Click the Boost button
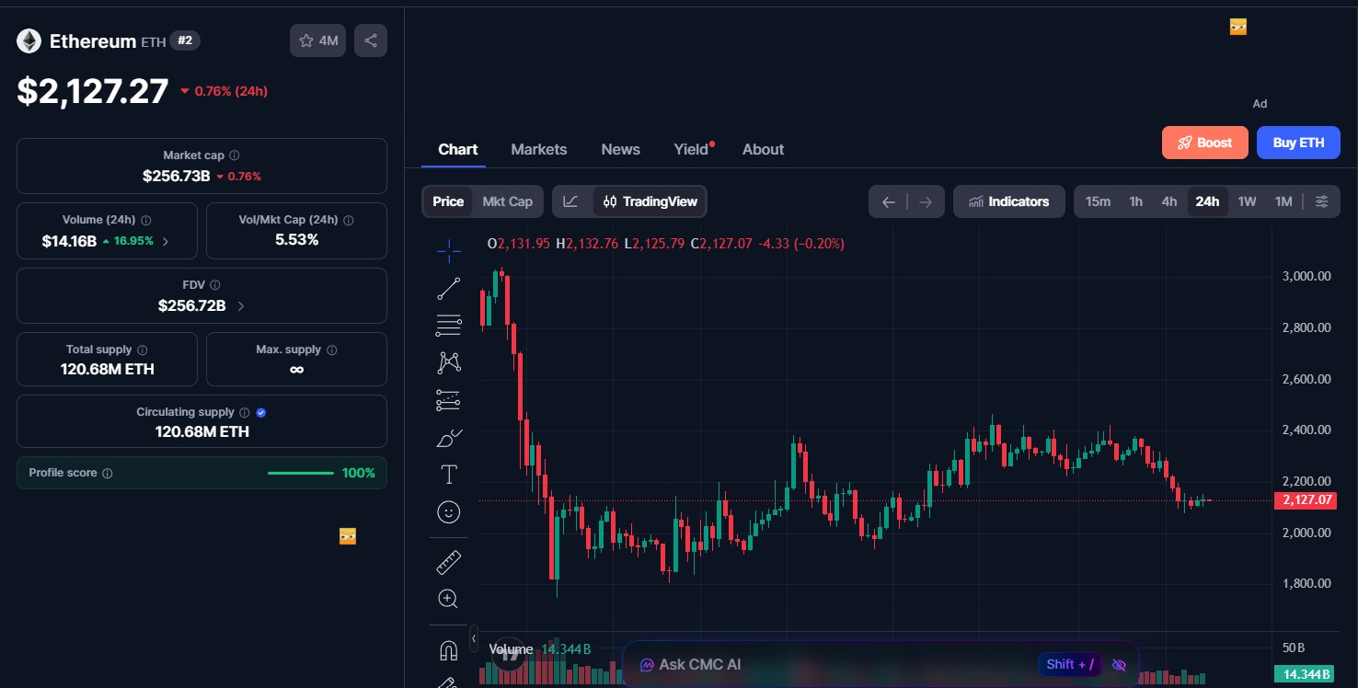Screen dimensions: 1358x688 1205,143
